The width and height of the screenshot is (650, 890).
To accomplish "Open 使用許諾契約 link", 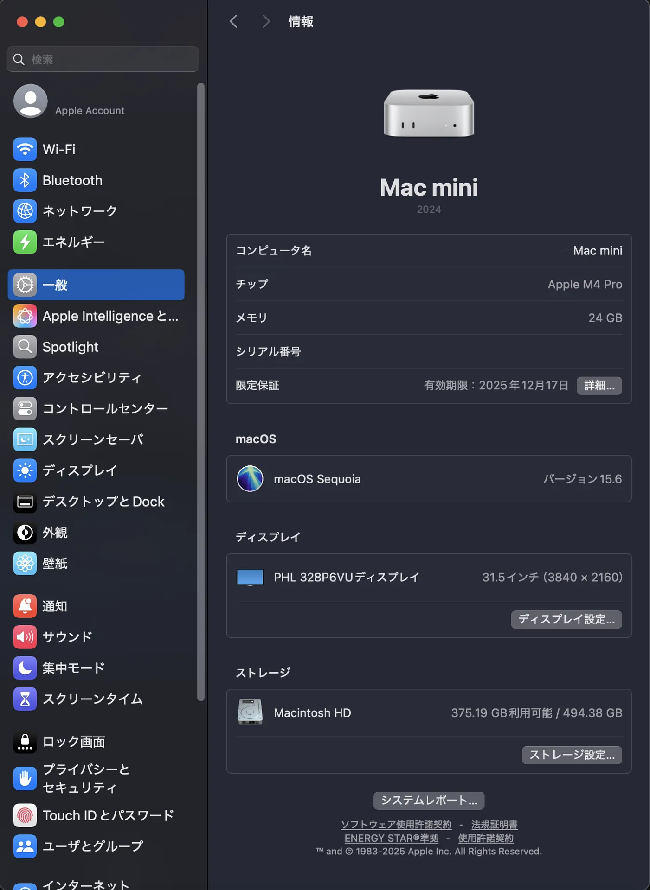I will pos(486,838).
